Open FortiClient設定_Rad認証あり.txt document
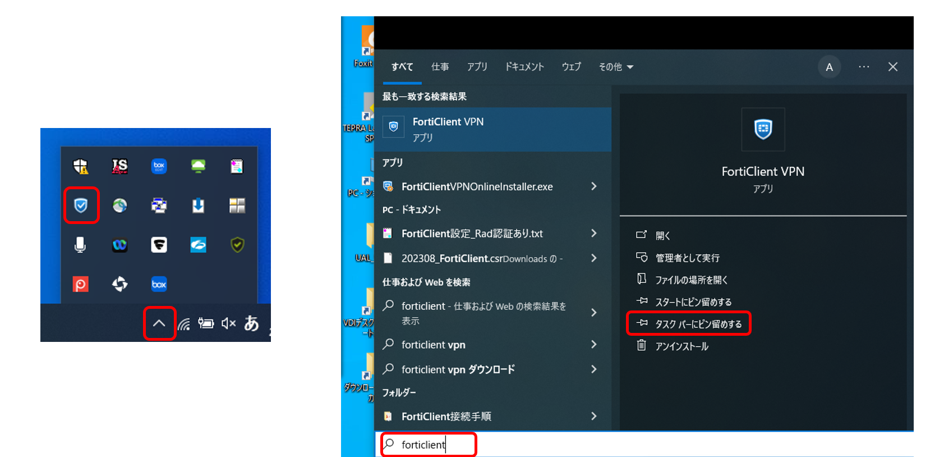 (x=472, y=234)
